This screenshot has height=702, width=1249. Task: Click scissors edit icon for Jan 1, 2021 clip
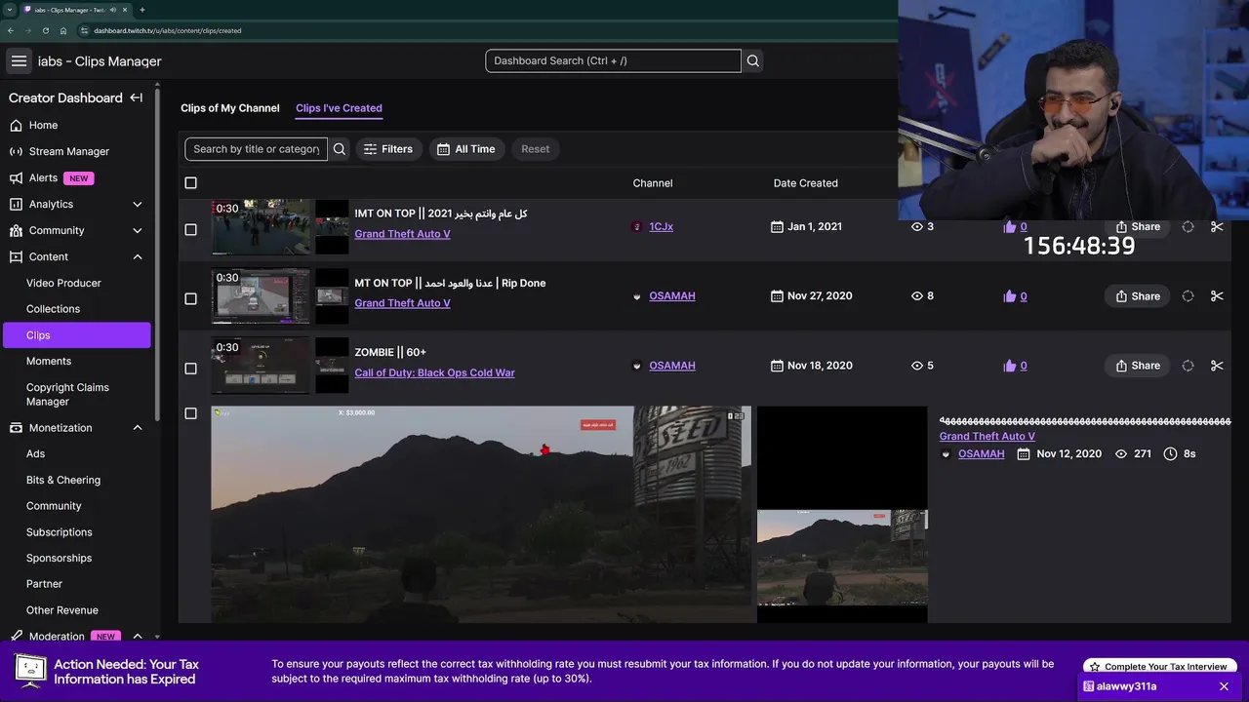[x=1217, y=226]
